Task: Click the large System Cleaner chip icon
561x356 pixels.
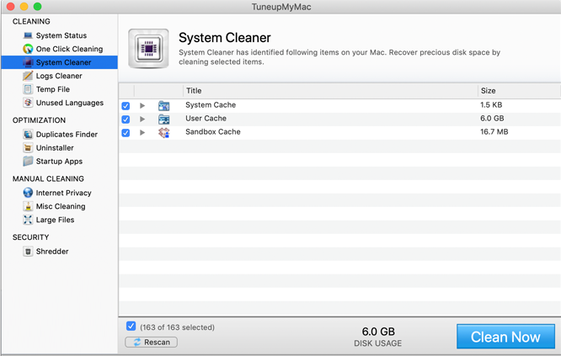Action: pos(148,48)
